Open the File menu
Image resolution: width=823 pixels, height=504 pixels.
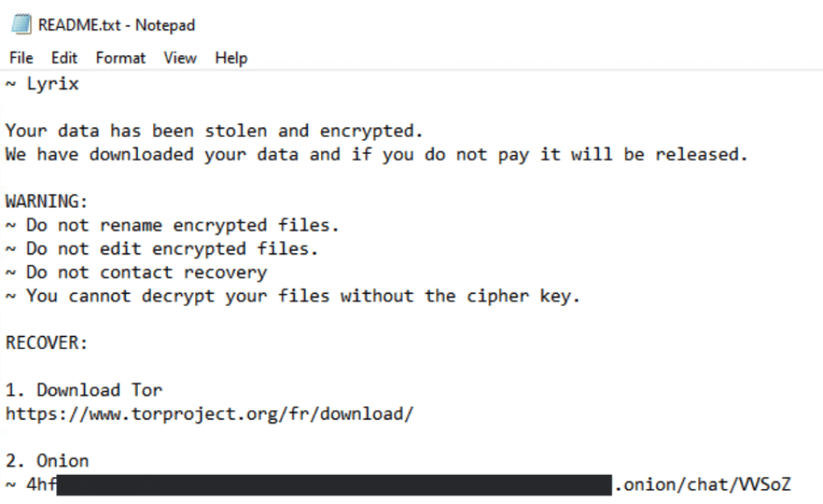point(21,58)
